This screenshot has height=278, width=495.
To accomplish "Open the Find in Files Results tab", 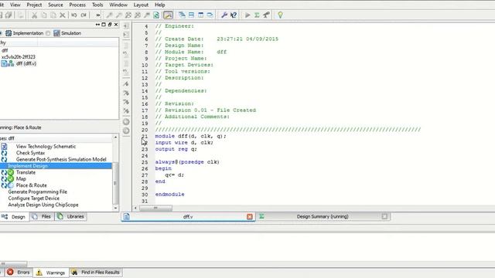I will pos(96,273).
